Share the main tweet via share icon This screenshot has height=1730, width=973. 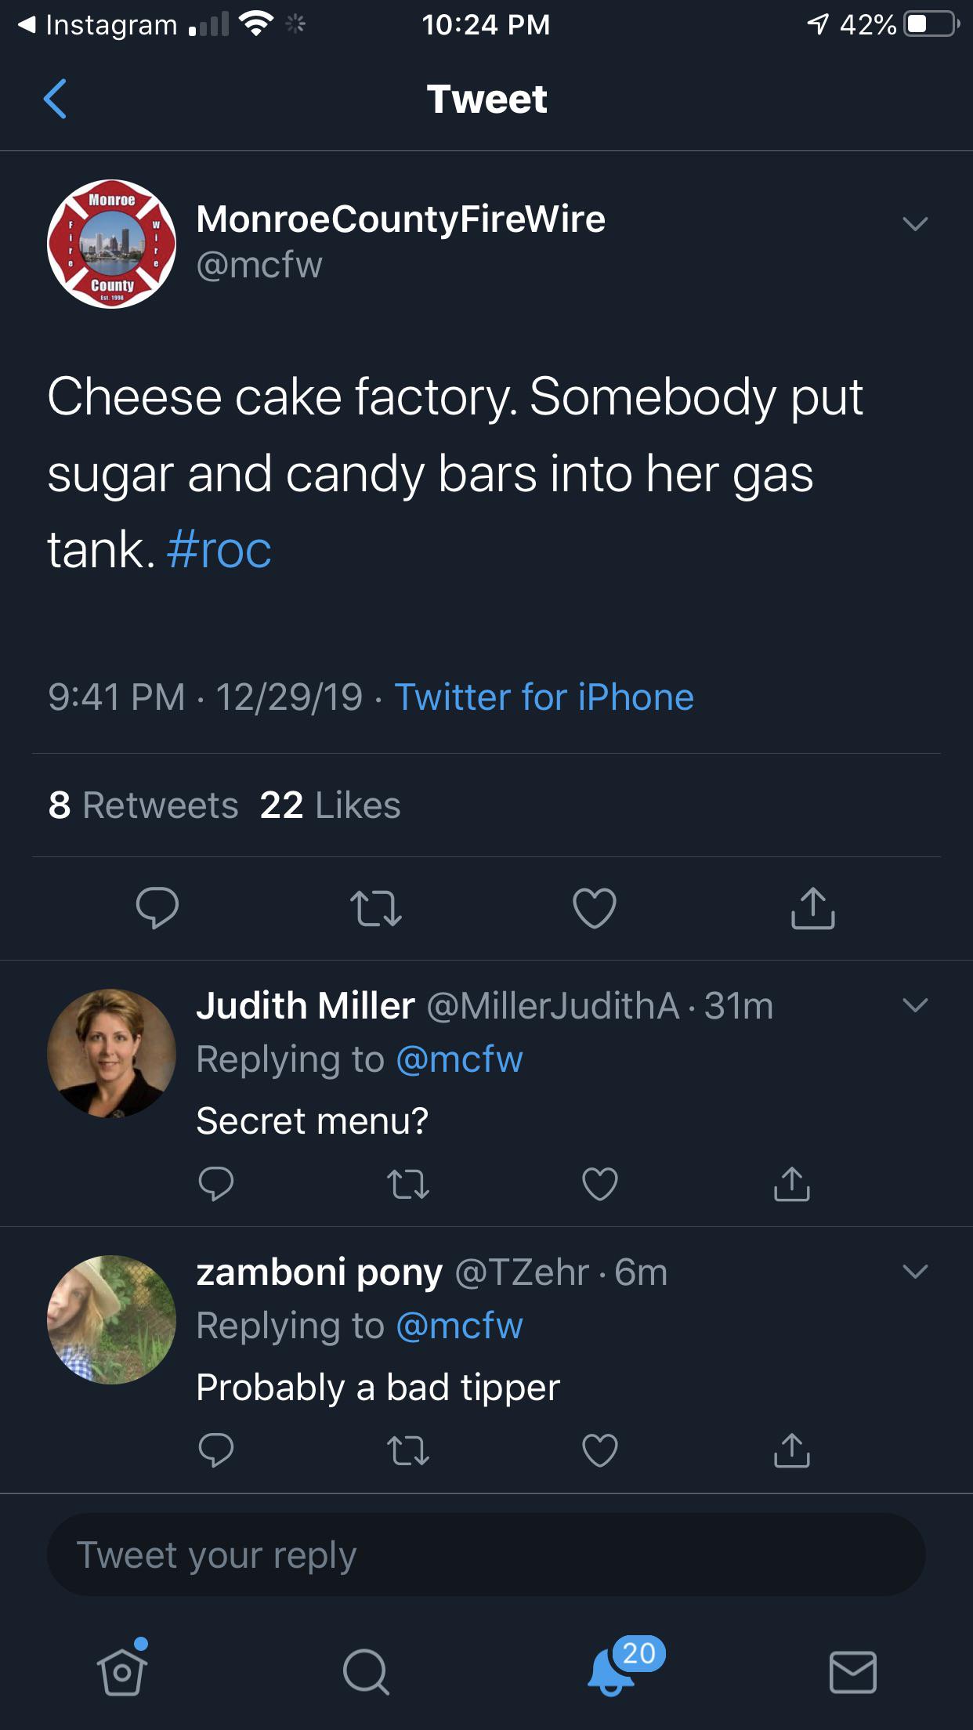point(812,909)
